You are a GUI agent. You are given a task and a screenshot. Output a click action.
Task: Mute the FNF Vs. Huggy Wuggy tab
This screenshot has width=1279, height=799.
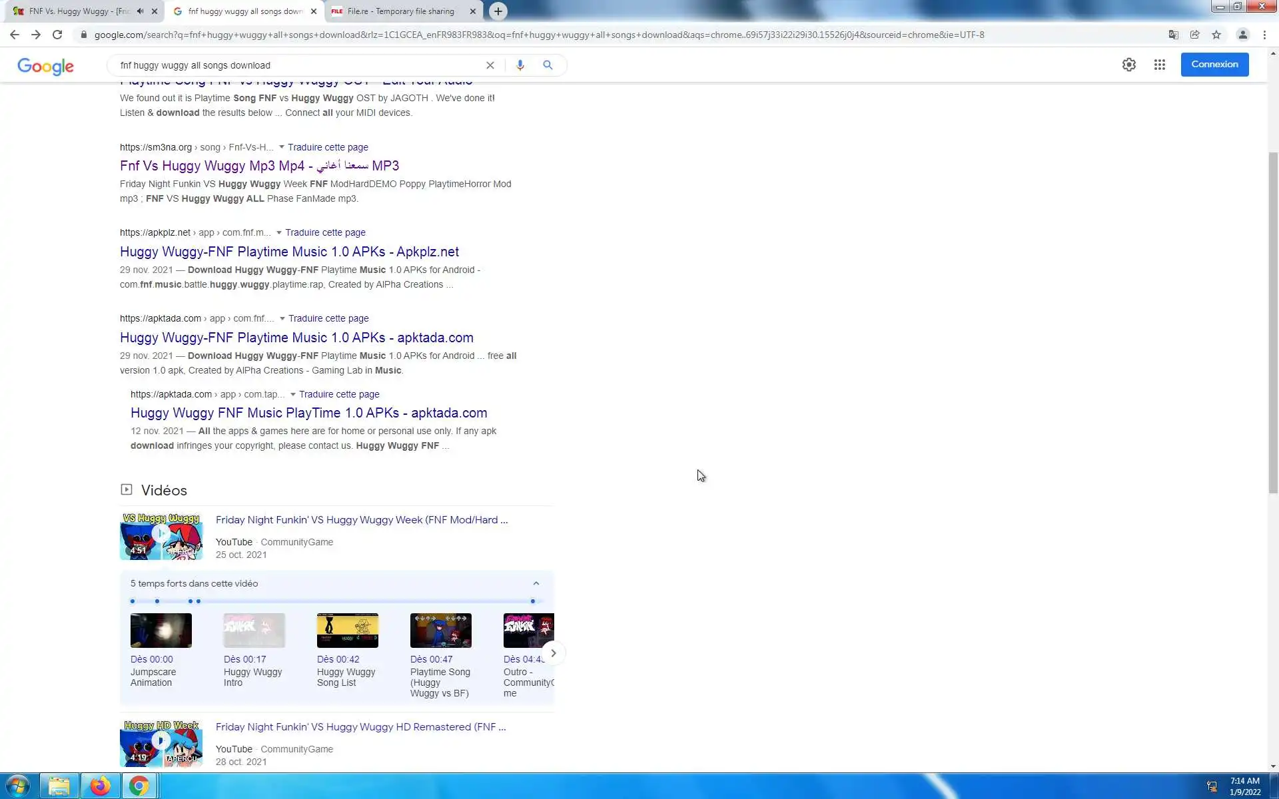(140, 11)
